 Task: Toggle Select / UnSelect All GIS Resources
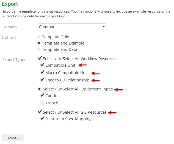[40, 112]
